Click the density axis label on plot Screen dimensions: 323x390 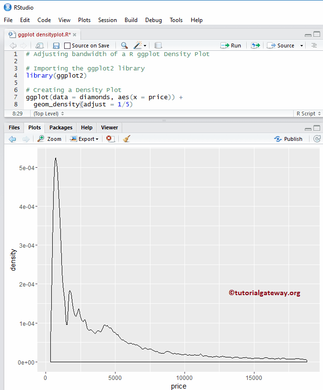click(13, 260)
